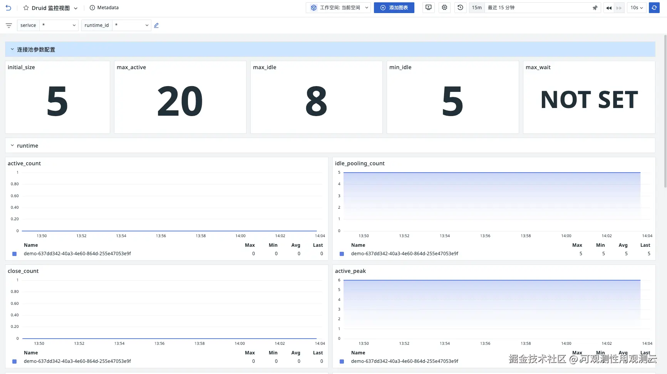Open dashboard settings gear

pyautogui.click(x=444, y=8)
